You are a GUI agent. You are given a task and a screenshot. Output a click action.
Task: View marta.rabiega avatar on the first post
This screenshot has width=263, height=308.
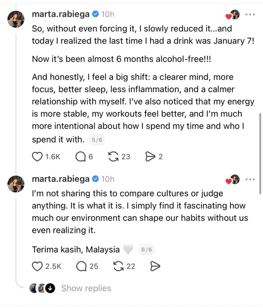(16, 19)
